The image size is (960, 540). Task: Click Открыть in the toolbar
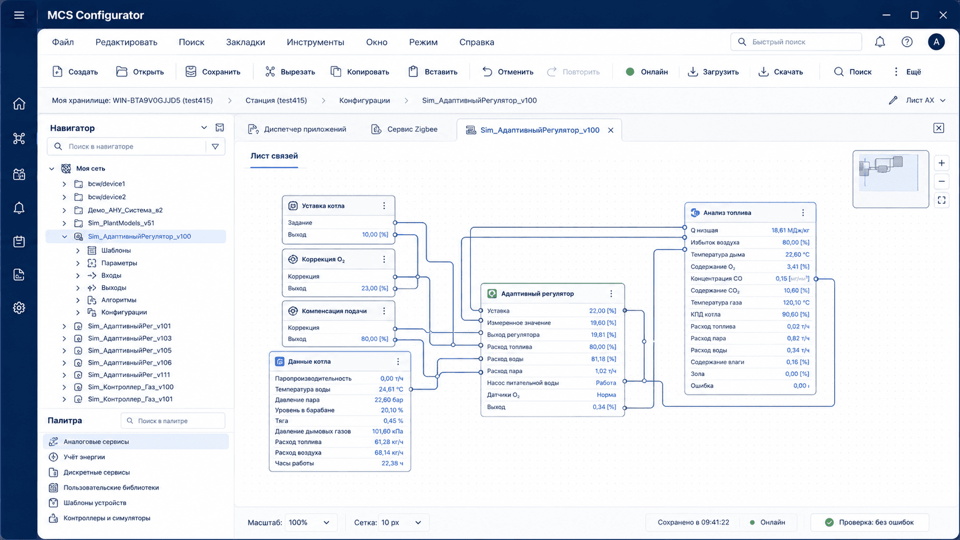point(140,72)
